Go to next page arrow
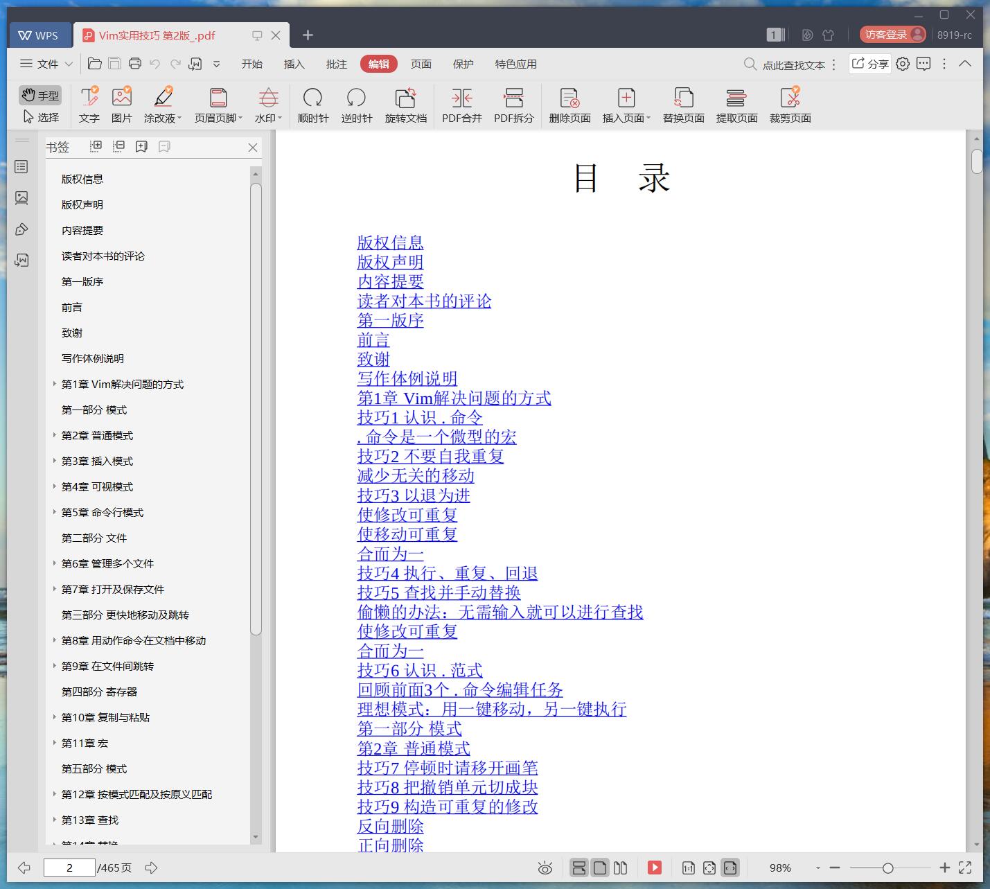Image resolution: width=990 pixels, height=889 pixels. [x=151, y=868]
